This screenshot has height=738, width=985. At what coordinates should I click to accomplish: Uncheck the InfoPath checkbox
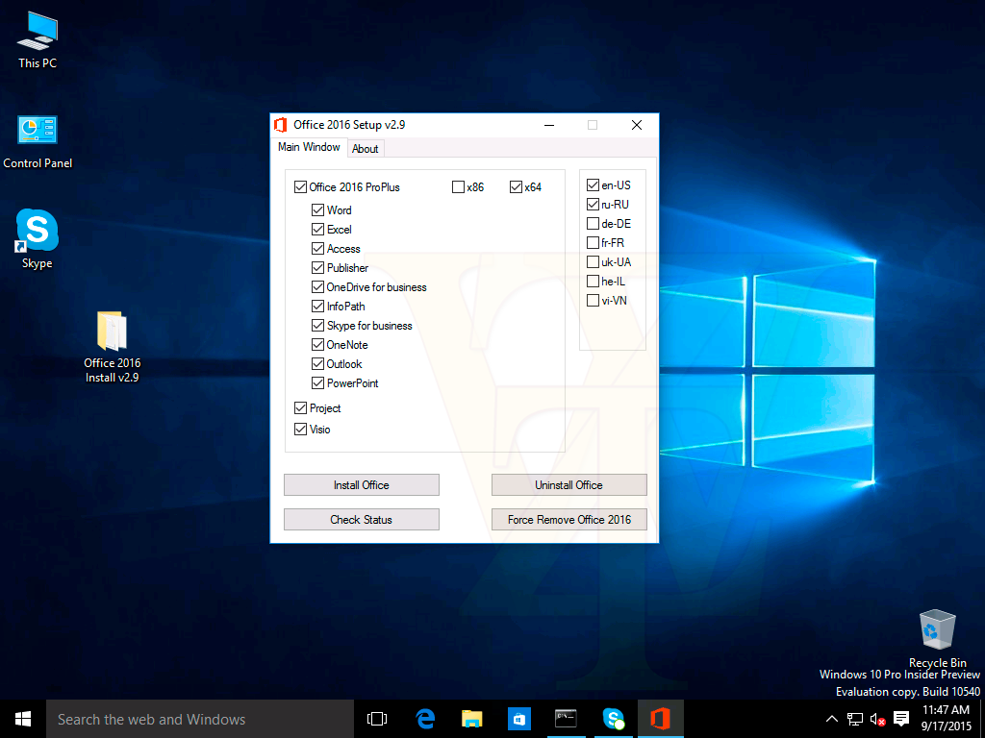tap(317, 307)
